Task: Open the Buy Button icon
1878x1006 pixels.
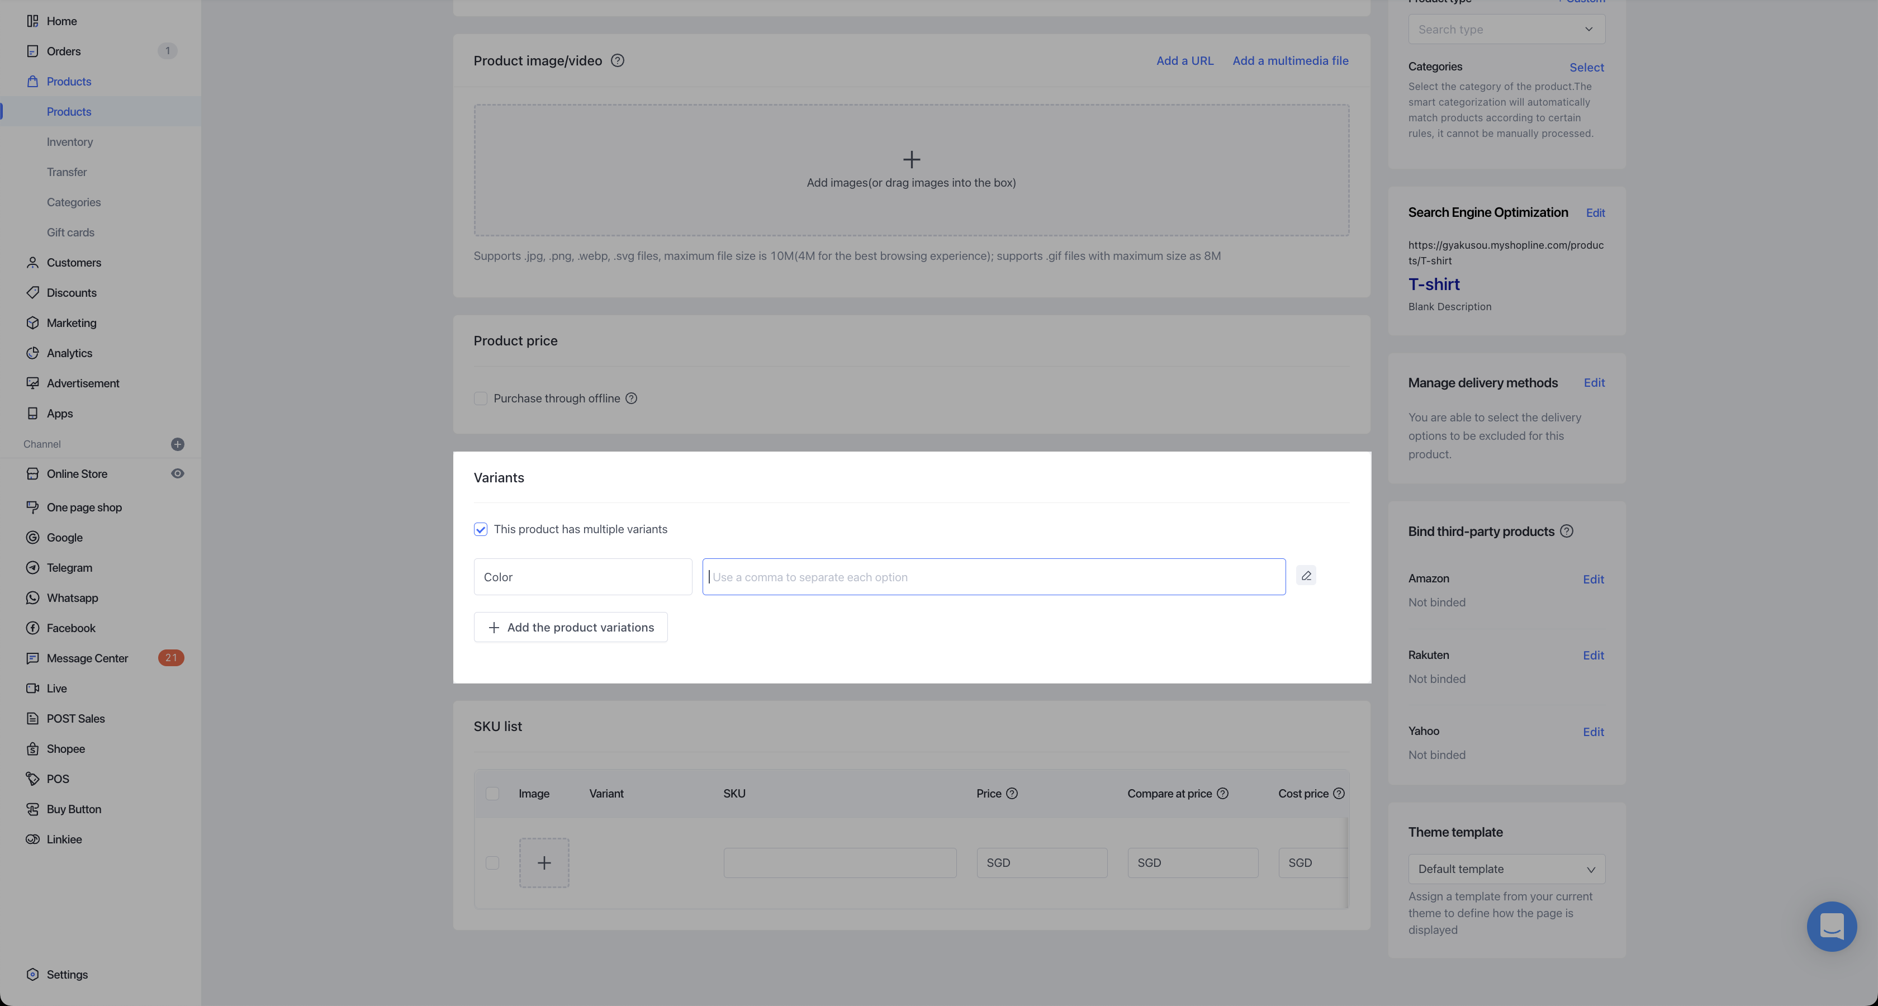Action: pos(32,809)
